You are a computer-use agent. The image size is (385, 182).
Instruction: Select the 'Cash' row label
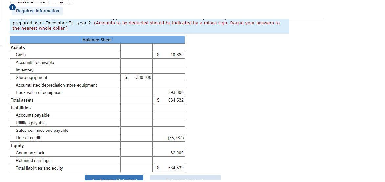(21, 55)
